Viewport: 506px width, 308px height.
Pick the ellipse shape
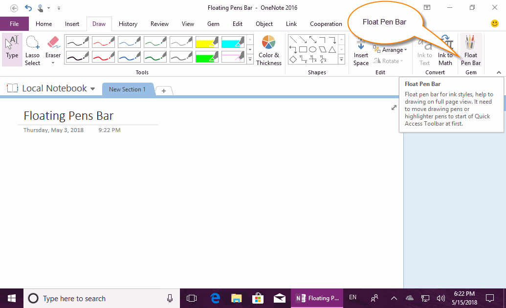pos(313,49)
